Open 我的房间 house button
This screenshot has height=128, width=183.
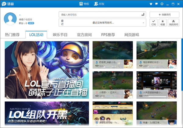[173, 23]
